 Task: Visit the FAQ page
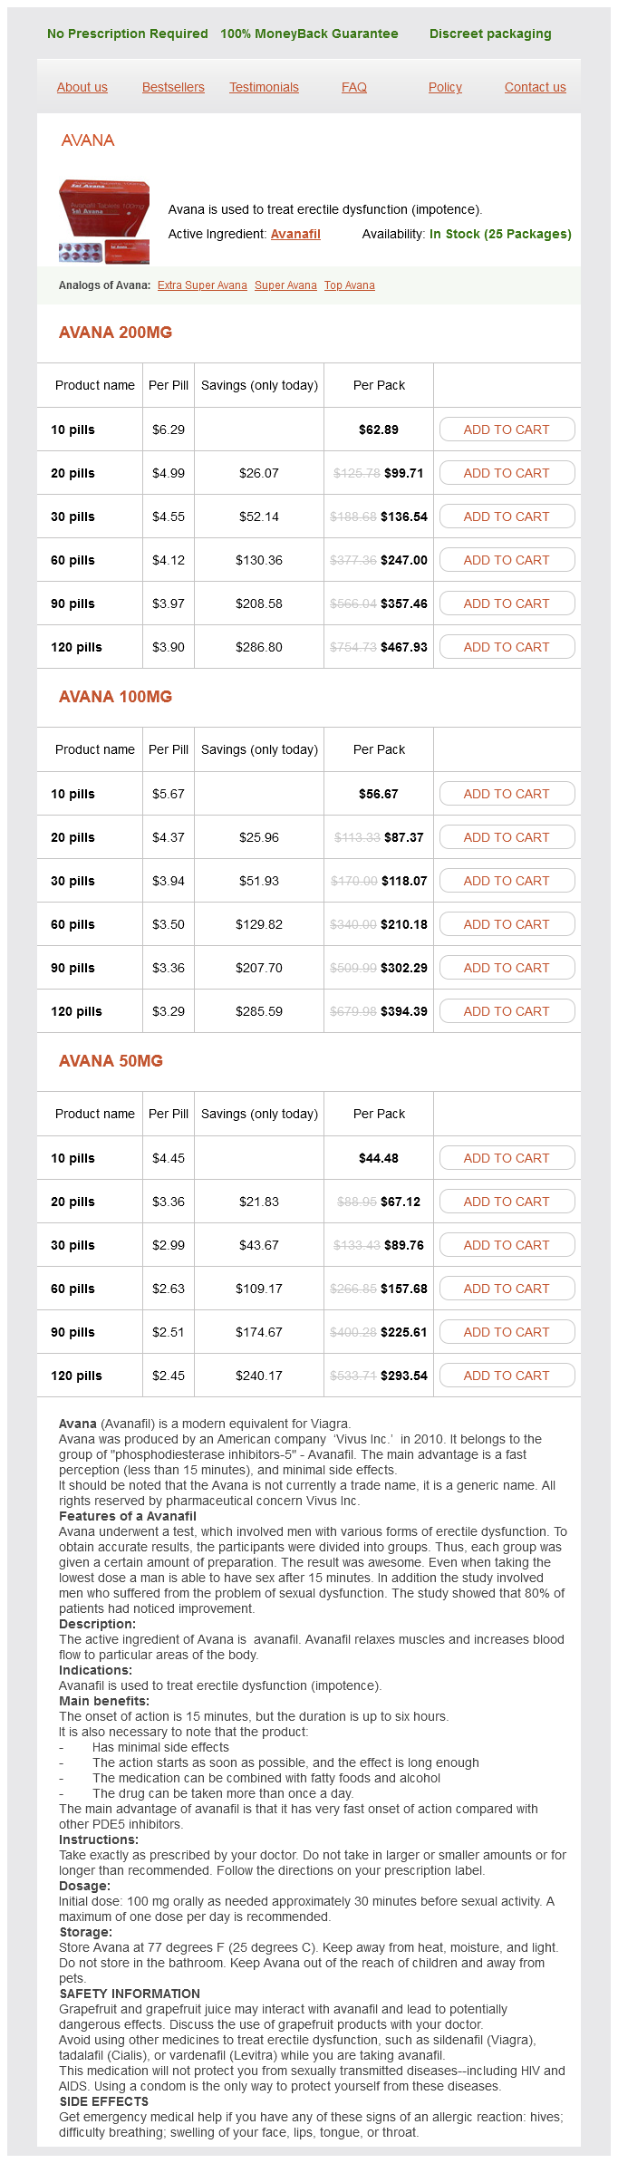[x=354, y=87]
